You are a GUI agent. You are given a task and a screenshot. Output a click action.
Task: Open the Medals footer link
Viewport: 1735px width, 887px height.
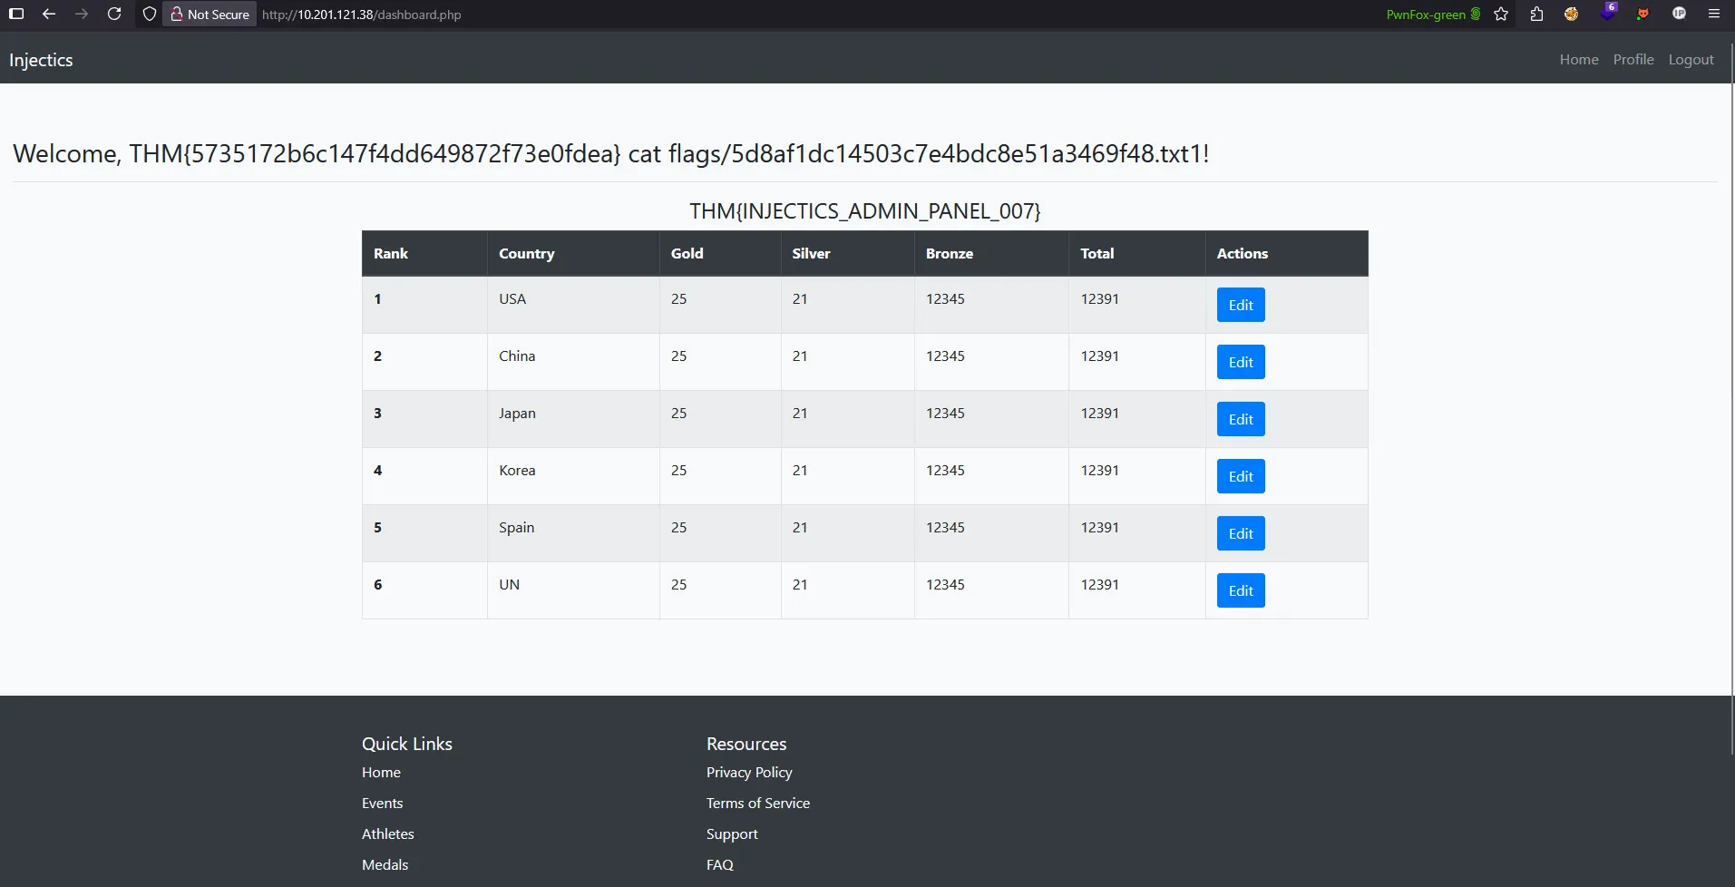(x=385, y=865)
